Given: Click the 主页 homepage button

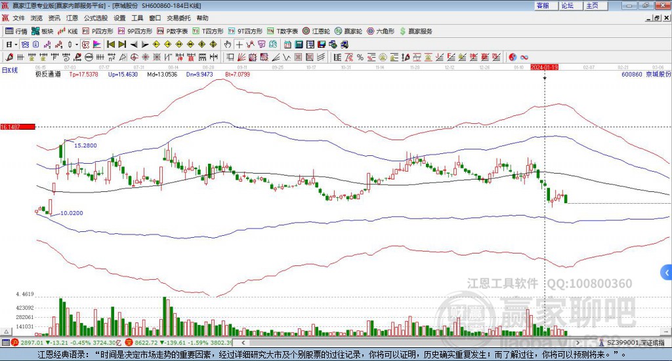Looking at the screenshot, I should (x=596, y=5).
